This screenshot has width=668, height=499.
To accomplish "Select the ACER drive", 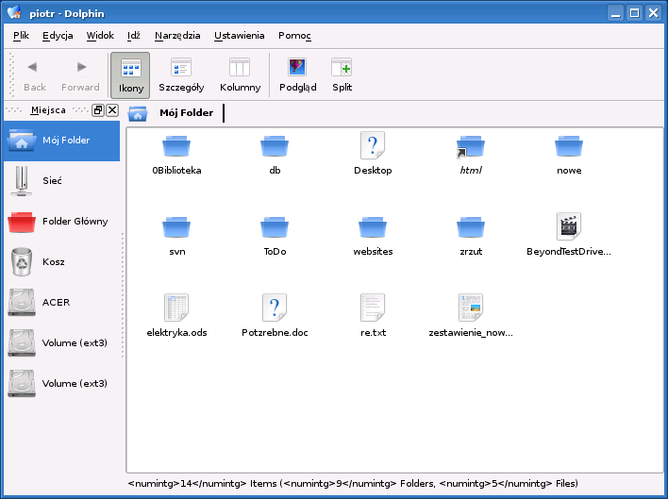I will coord(55,302).
